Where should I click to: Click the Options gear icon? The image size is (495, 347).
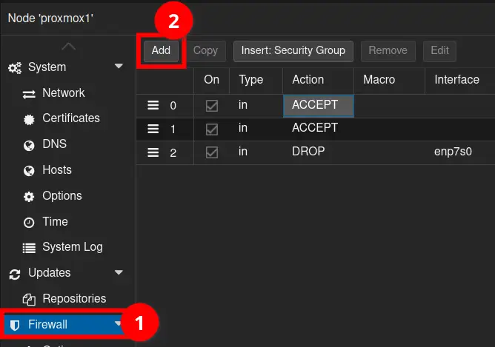coord(29,197)
